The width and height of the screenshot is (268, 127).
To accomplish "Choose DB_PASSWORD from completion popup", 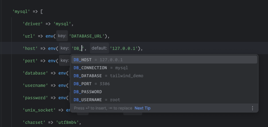I will [x=164, y=92].
